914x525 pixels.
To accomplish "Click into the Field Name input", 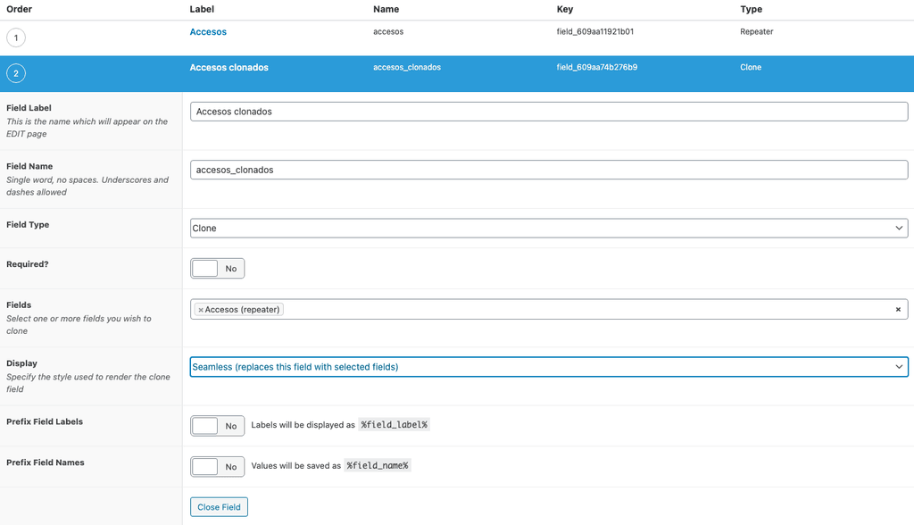I will click(x=548, y=170).
